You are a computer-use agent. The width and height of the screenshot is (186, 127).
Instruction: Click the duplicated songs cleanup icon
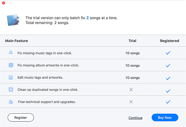pos(11,90)
